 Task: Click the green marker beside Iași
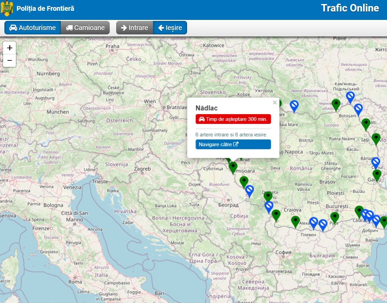click(x=376, y=138)
